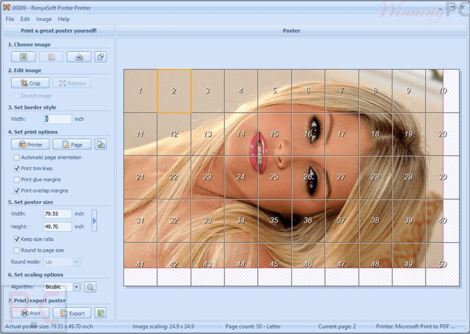Select highlighted poster page 2

click(174, 91)
